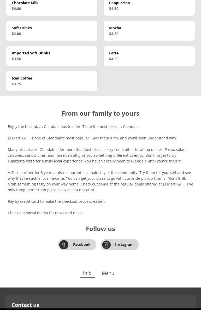The height and width of the screenshot is (310, 201).
Task: Click the Iced Coffee $3.75 price
Action: click(x=16, y=84)
